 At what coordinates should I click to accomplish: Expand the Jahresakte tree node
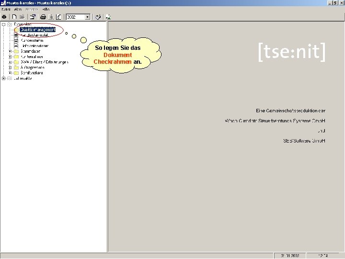(3, 78)
